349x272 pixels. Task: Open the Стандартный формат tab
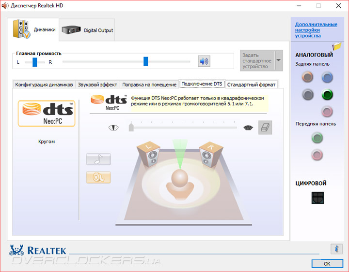click(x=251, y=85)
